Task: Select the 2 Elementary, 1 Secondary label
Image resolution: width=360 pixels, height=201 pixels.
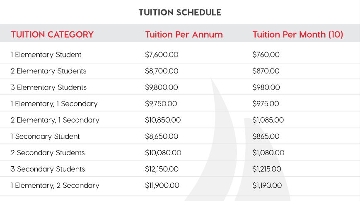Action: pyautogui.click(x=55, y=120)
